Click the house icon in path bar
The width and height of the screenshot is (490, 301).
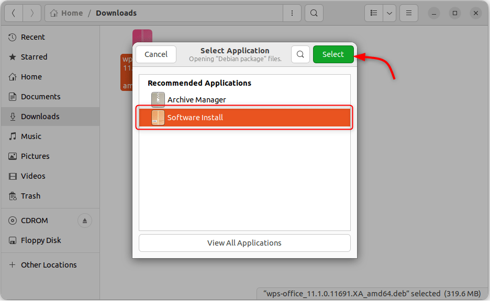click(x=54, y=13)
